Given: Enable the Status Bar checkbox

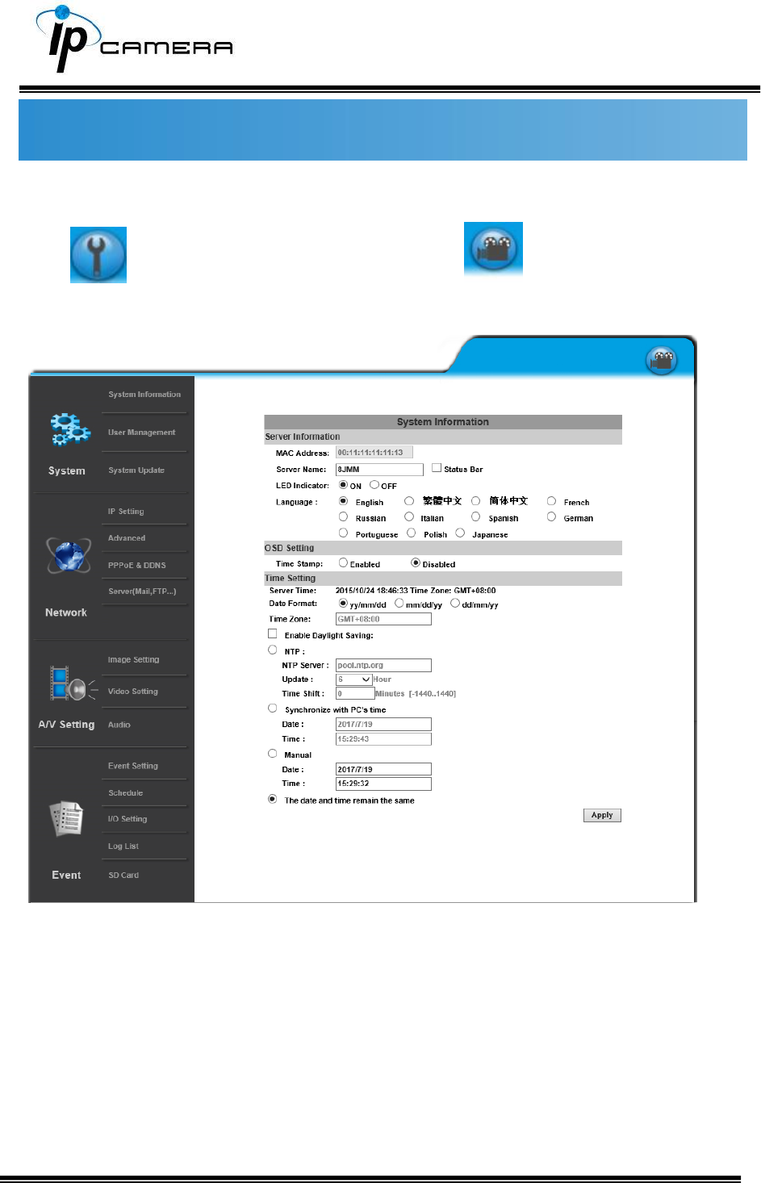Looking at the screenshot, I should pos(437,468).
